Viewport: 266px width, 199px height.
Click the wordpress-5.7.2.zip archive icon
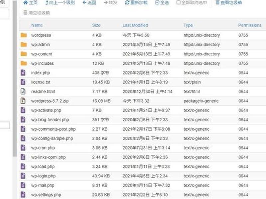tap(23, 101)
